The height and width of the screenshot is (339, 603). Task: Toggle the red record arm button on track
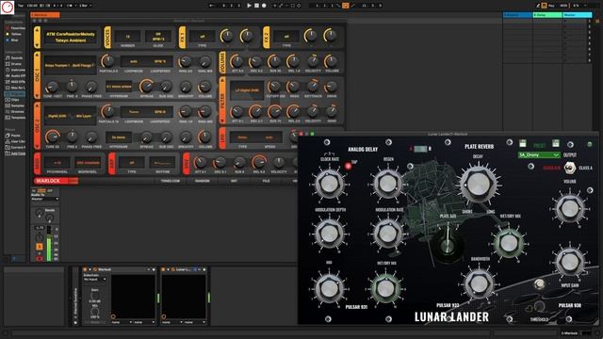[40, 259]
